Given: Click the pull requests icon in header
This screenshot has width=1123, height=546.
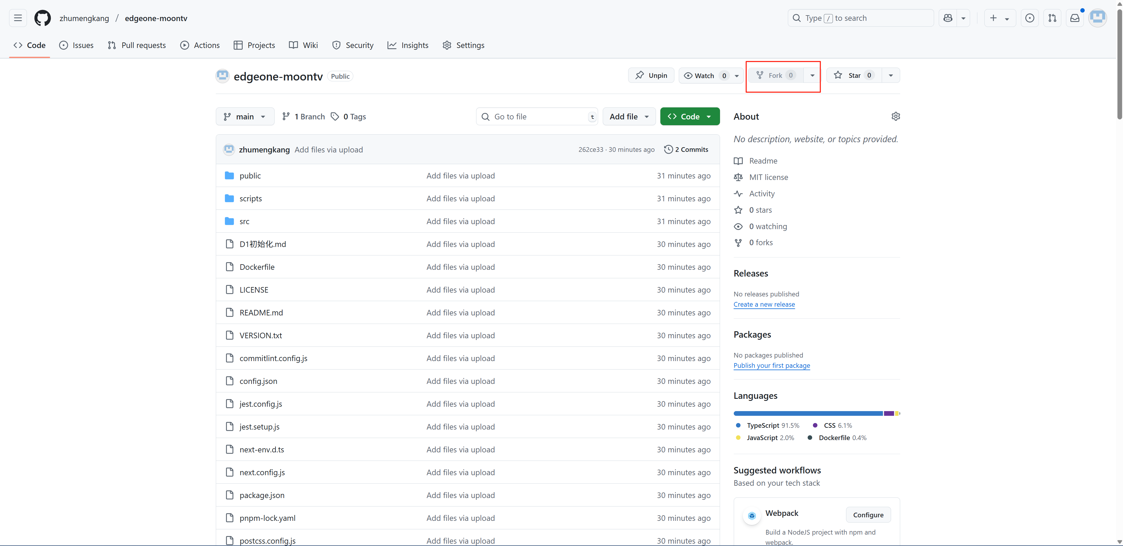Looking at the screenshot, I should pos(1052,18).
